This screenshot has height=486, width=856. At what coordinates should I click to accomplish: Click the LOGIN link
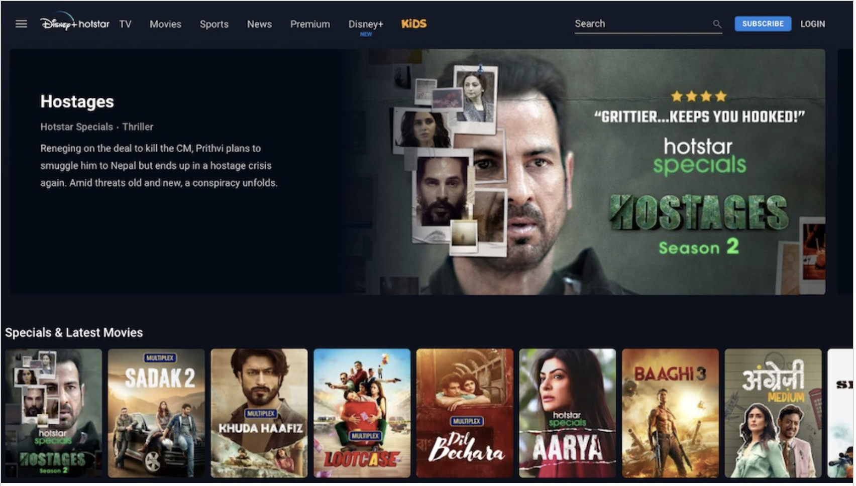tap(812, 24)
